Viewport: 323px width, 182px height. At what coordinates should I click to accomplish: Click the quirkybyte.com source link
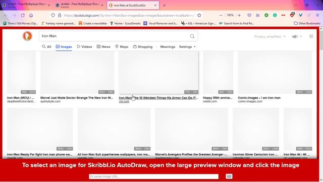pyautogui.click(x=50, y=102)
